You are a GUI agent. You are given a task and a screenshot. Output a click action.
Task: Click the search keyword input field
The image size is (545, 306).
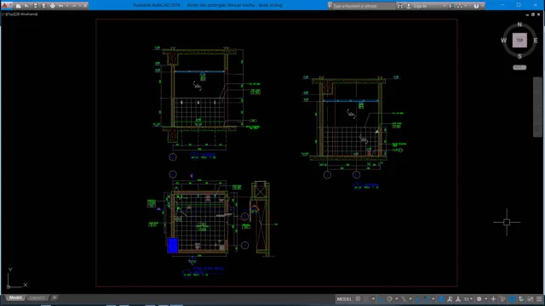pos(364,6)
